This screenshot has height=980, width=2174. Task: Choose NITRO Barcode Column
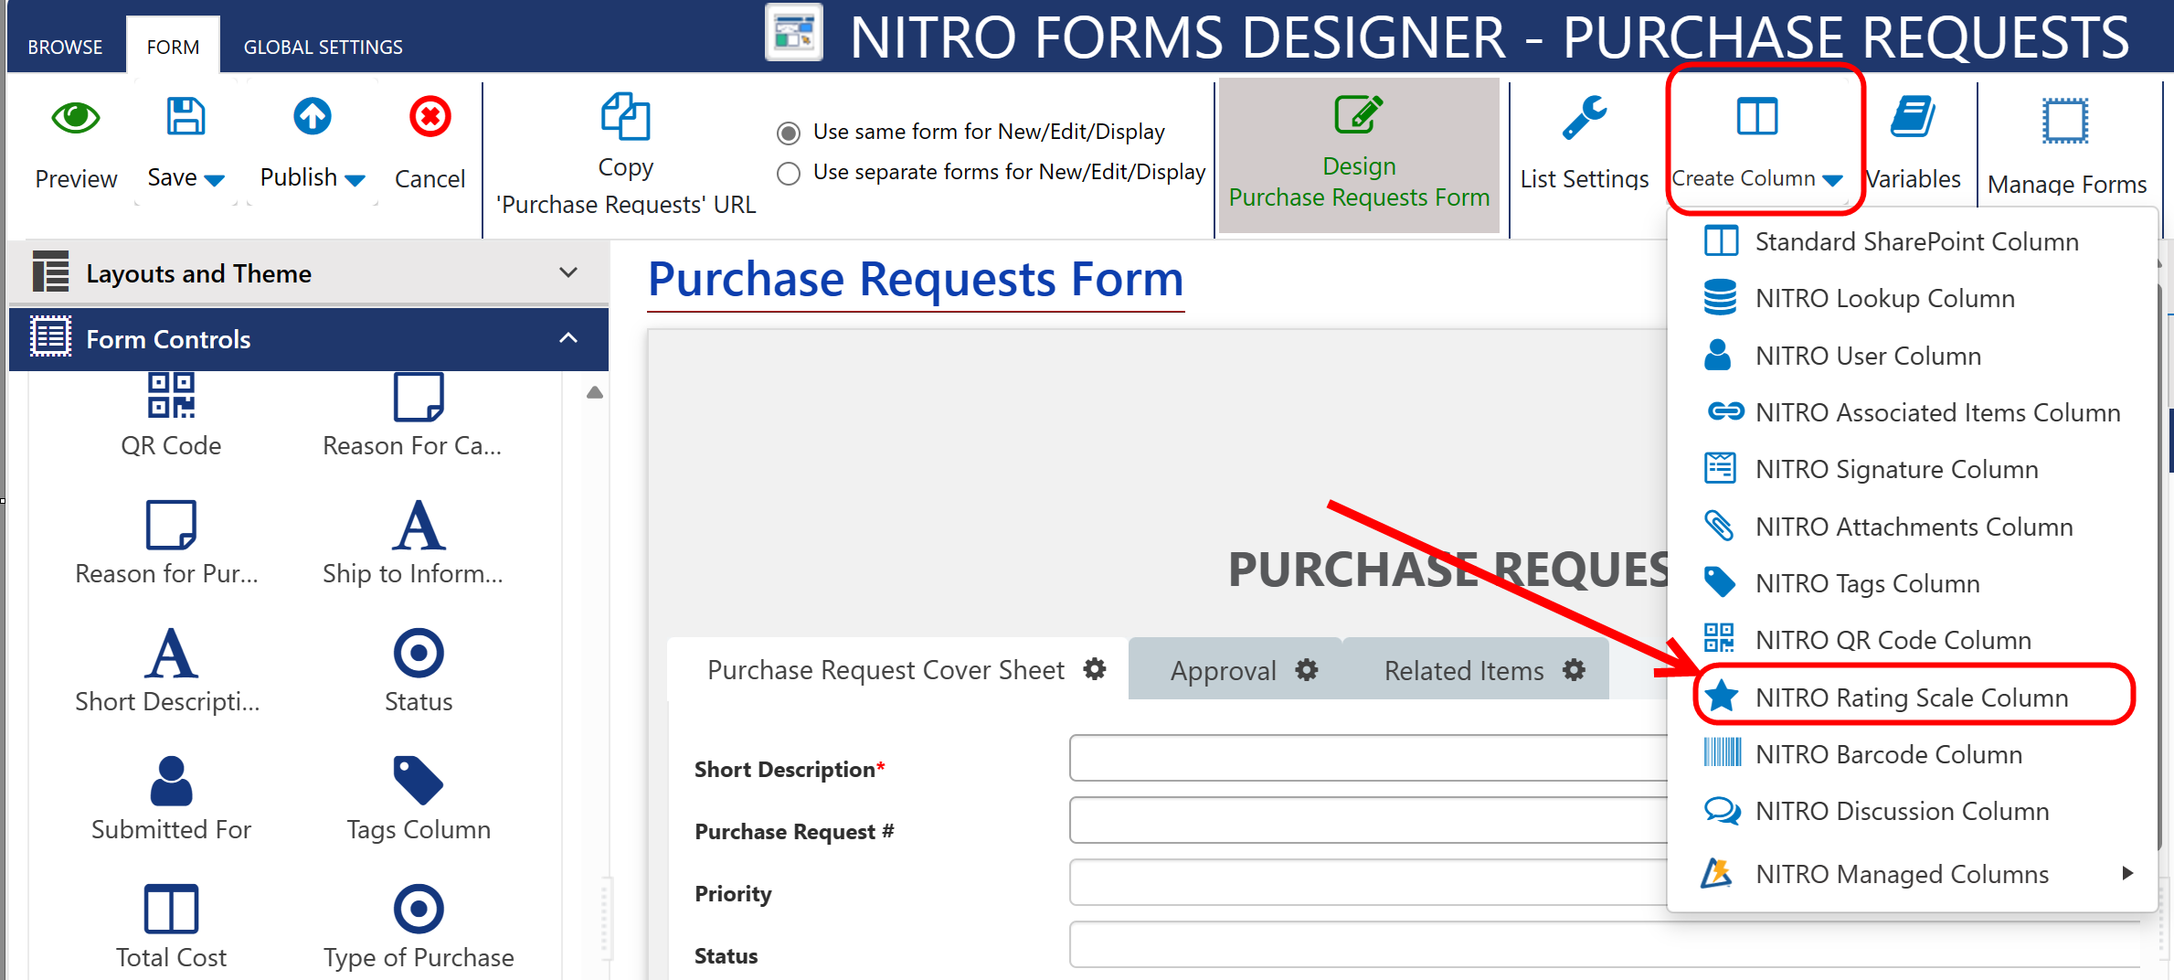click(x=1912, y=754)
